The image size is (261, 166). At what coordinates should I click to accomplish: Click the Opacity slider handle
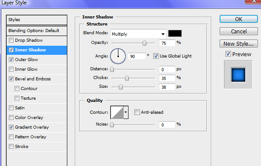[x=144, y=43]
